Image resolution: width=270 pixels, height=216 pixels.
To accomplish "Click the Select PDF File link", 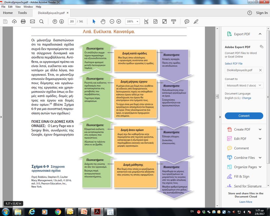I will tap(234, 64).
